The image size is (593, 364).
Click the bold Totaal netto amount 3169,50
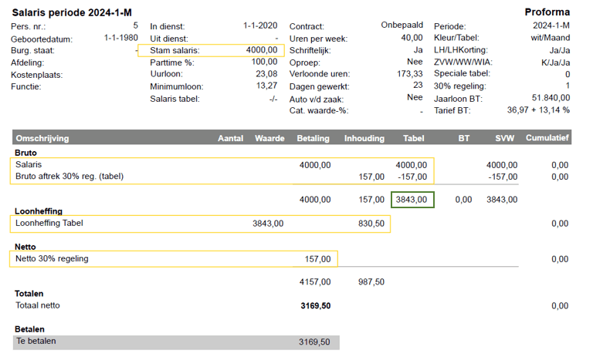[315, 306]
